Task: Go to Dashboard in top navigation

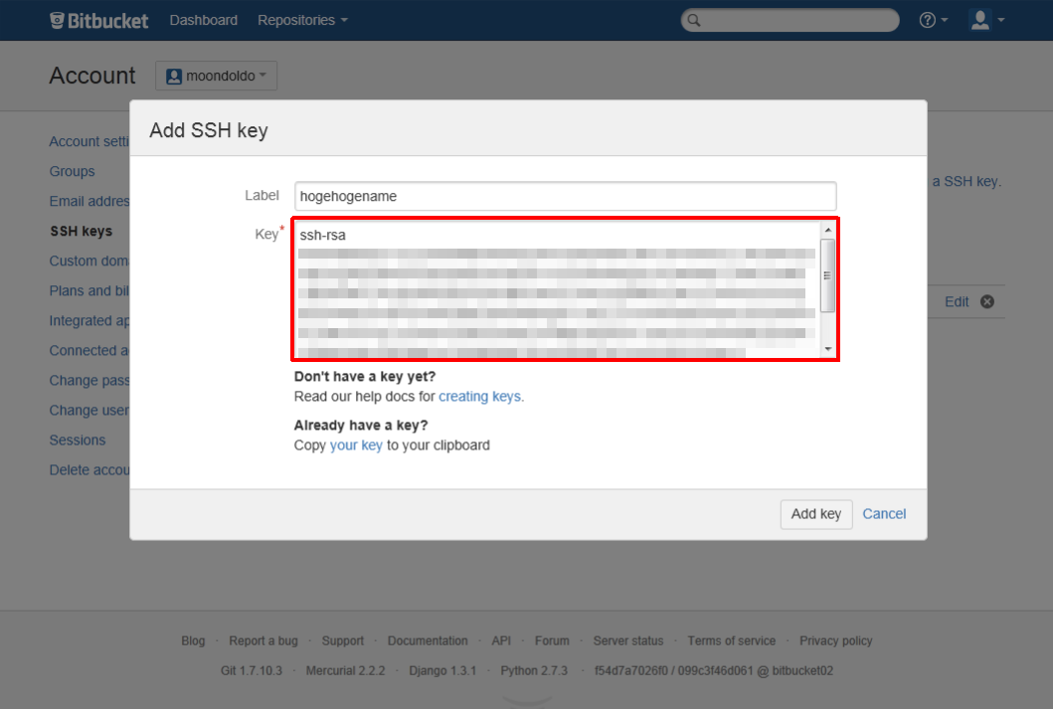Action: pyautogui.click(x=203, y=20)
